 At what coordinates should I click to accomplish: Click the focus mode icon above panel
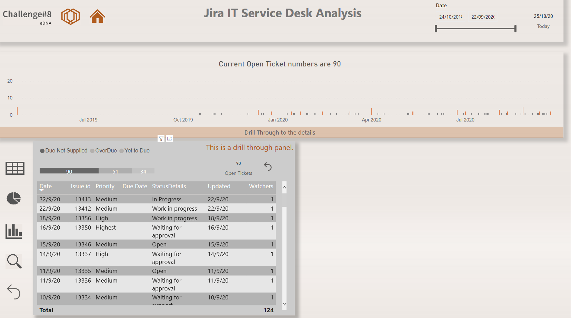(169, 139)
